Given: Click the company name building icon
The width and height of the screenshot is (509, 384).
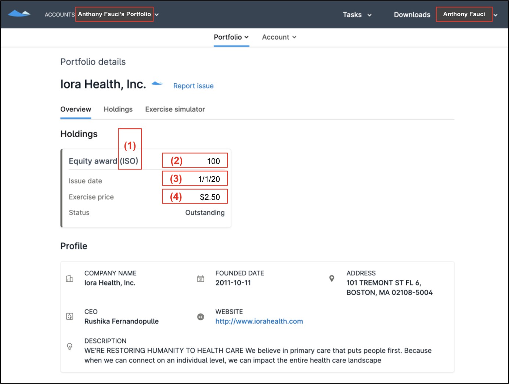Looking at the screenshot, I should pos(69,278).
